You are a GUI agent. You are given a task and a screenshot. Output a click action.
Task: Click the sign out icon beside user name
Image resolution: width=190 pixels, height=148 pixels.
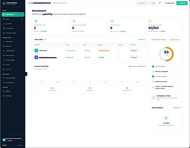pos(23,140)
